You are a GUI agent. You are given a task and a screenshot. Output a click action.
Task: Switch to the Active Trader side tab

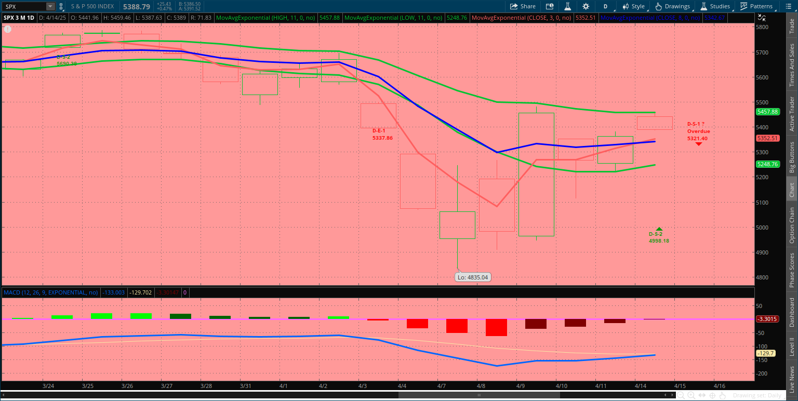click(792, 114)
